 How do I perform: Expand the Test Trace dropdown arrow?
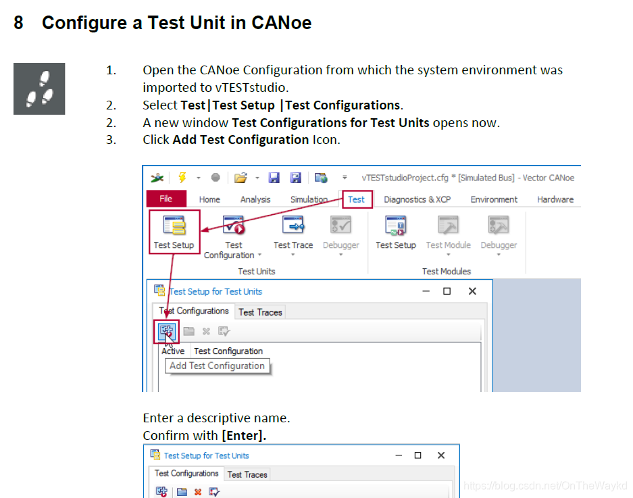click(293, 255)
